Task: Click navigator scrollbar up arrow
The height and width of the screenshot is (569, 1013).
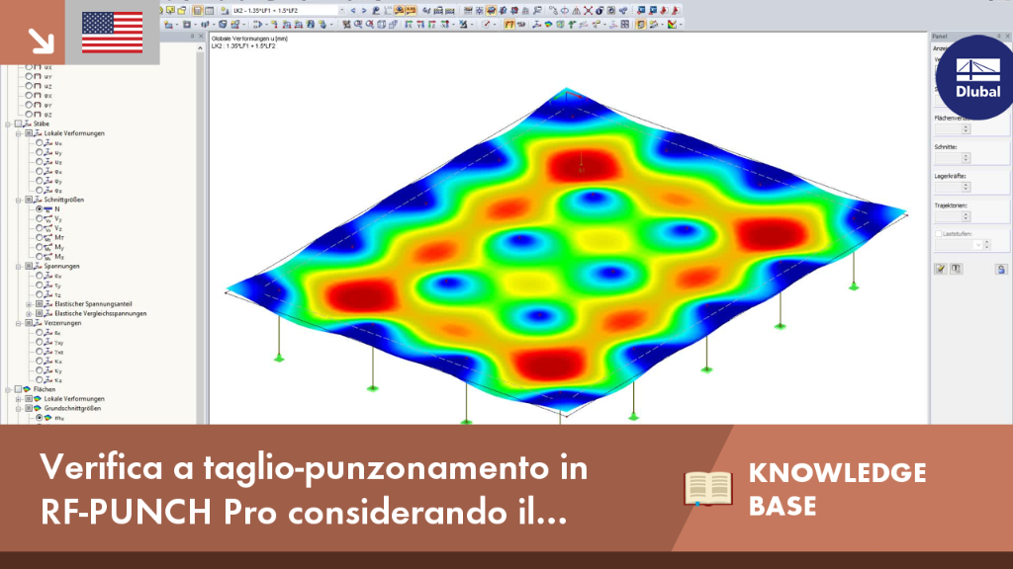Action: [x=200, y=48]
